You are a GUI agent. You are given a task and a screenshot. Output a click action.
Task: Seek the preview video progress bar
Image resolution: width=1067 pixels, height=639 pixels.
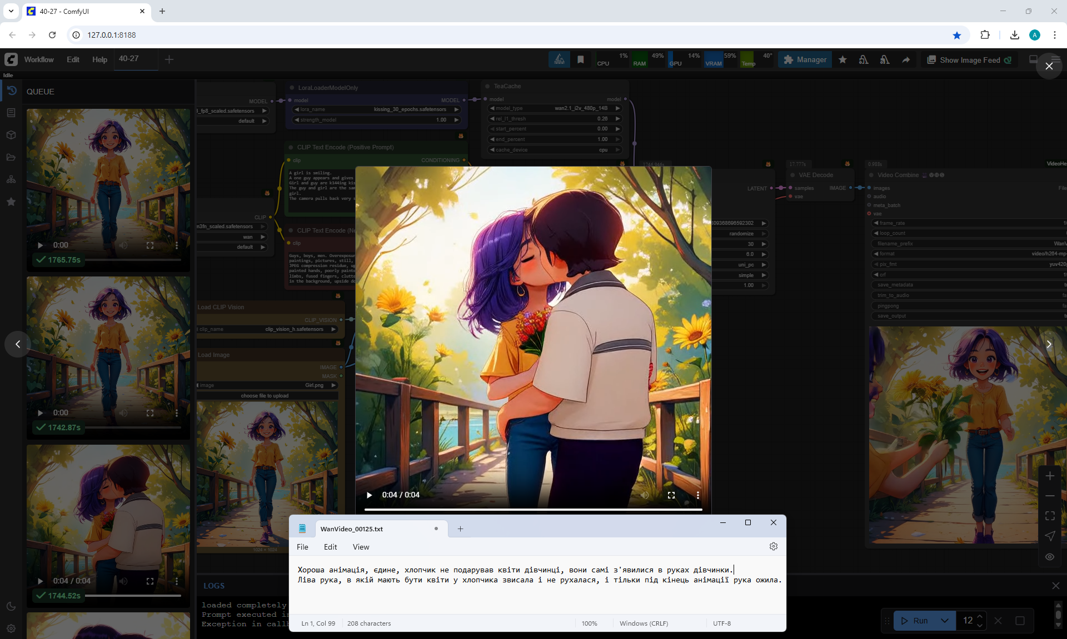pos(533,509)
